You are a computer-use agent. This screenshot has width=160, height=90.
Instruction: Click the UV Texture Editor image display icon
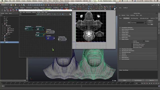pos(105,7)
